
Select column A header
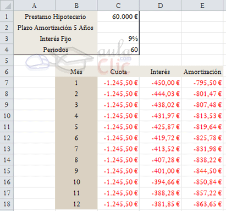coord(34,6)
